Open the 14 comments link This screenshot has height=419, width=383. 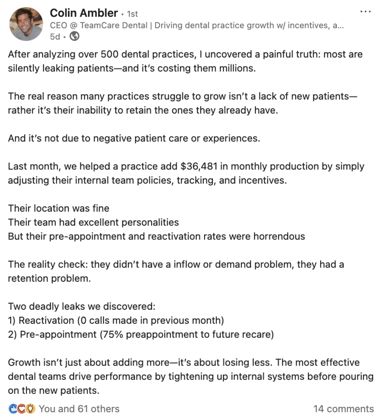click(x=344, y=409)
